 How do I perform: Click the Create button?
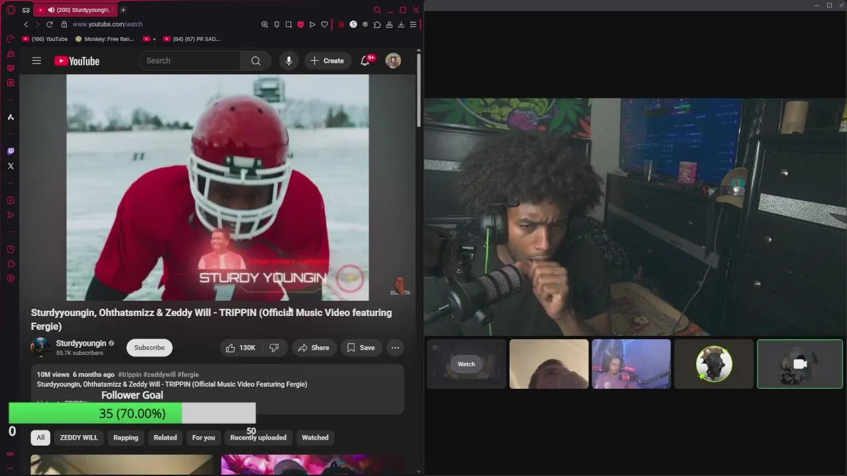click(x=327, y=61)
